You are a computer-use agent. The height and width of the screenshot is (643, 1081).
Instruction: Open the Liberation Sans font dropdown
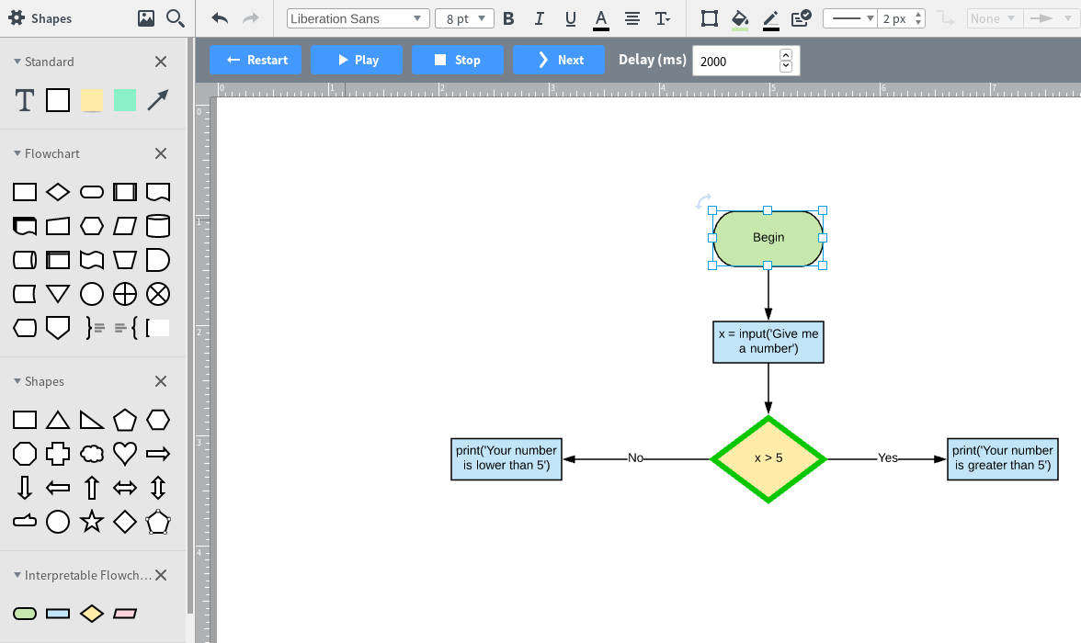click(358, 17)
